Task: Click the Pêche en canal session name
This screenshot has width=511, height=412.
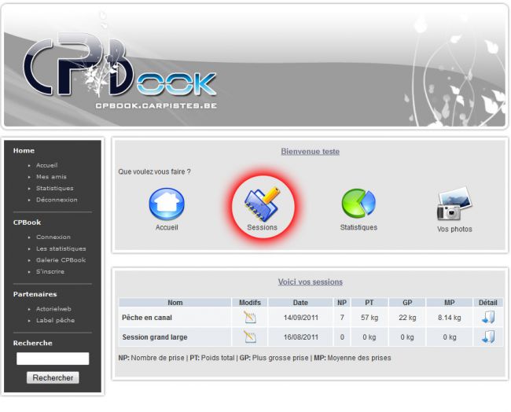Action: (147, 318)
